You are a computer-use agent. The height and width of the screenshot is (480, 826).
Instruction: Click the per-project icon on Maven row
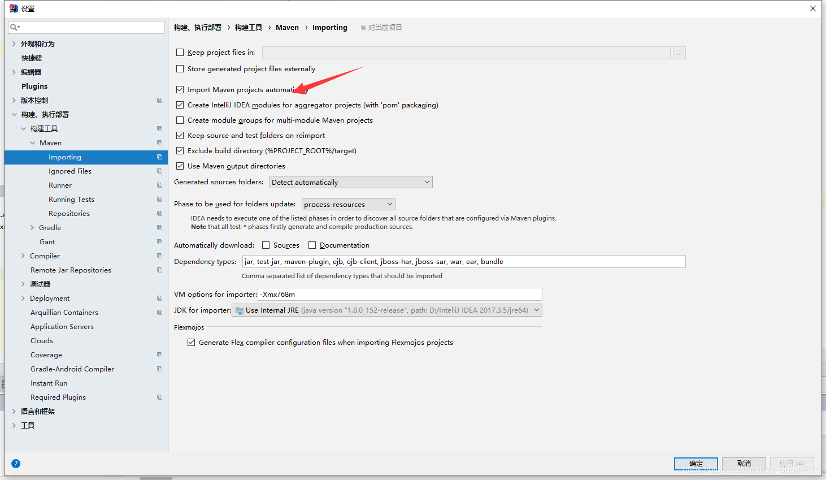pos(159,143)
